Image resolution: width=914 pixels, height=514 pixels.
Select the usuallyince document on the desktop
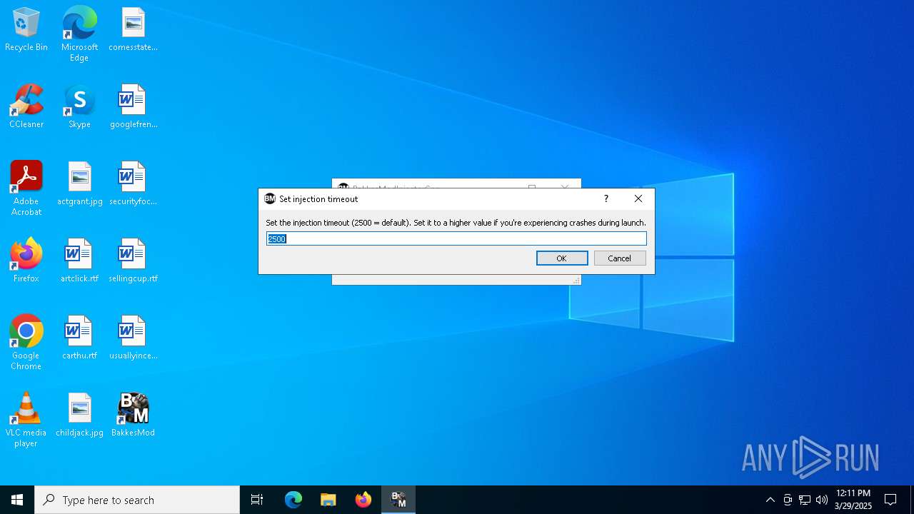coord(133,338)
